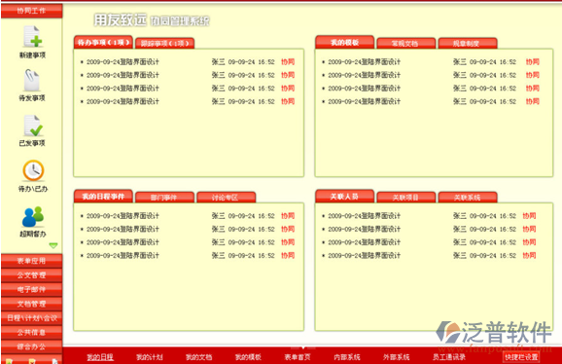Expand sidebar with the green down arrow
Viewport: 562px width, 364px height.
coord(53,245)
